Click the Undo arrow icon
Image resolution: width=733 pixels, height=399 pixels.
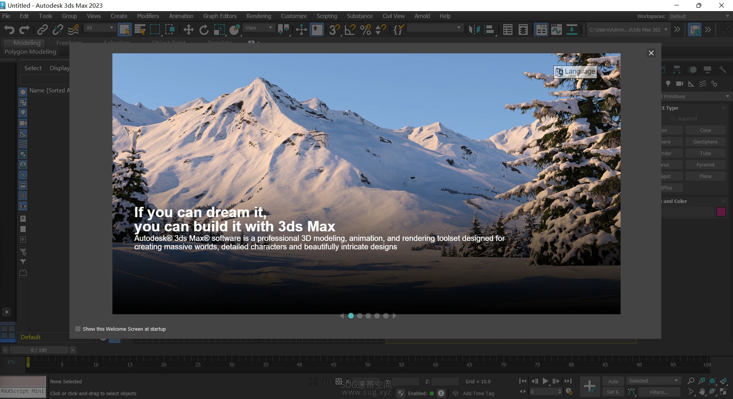click(x=9, y=30)
